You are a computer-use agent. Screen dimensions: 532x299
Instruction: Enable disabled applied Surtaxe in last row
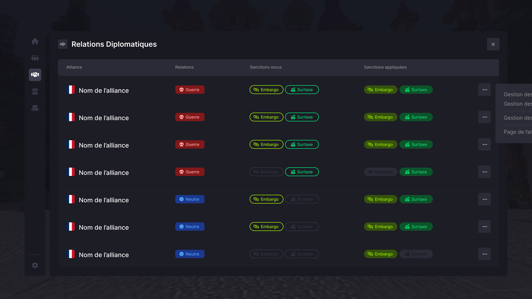[x=416, y=254]
